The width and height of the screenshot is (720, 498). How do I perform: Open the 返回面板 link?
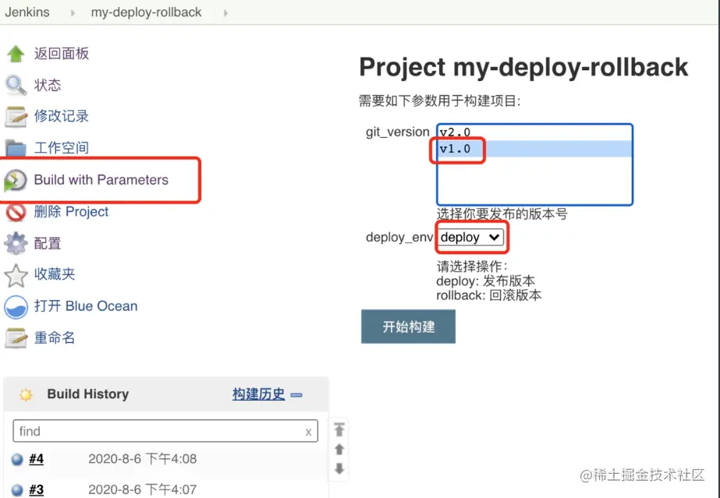(62, 54)
